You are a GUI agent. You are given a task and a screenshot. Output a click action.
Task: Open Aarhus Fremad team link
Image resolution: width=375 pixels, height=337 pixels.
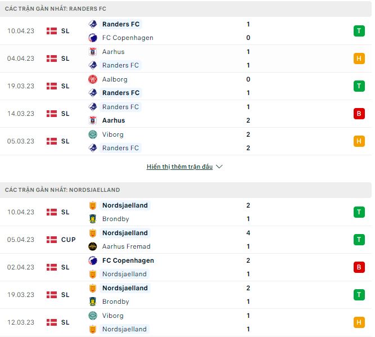[x=126, y=246]
